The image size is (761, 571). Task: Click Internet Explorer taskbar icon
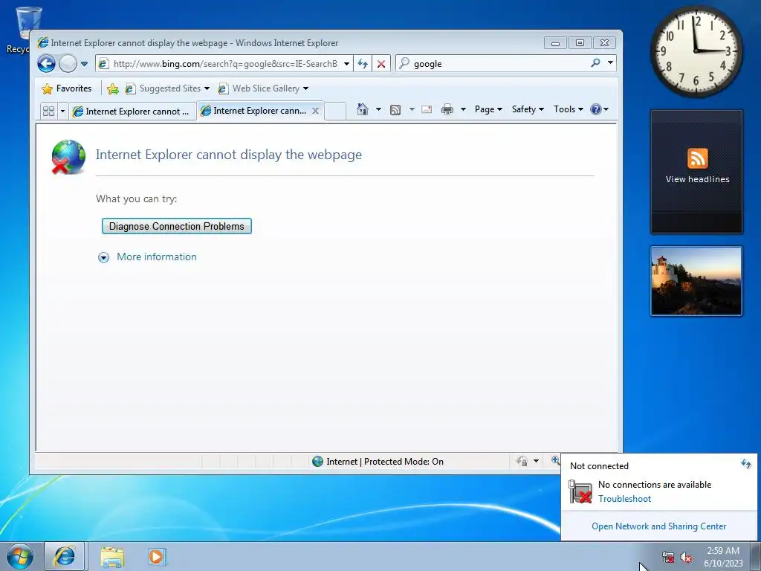point(65,556)
